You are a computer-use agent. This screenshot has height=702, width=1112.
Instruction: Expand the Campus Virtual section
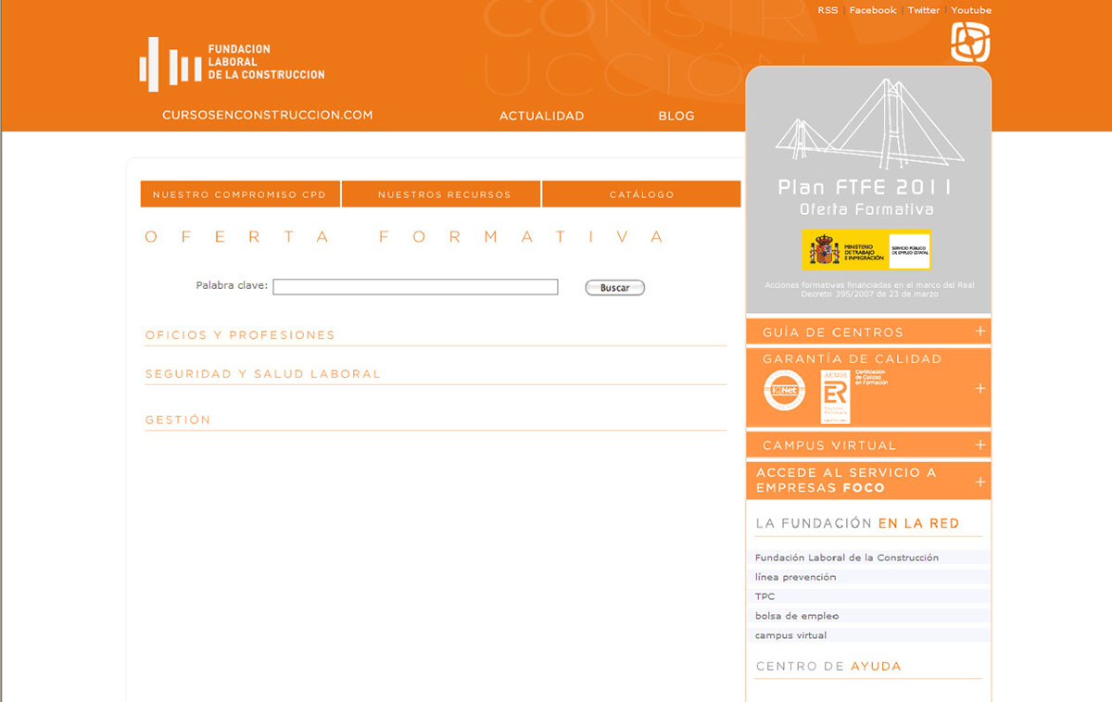(980, 445)
